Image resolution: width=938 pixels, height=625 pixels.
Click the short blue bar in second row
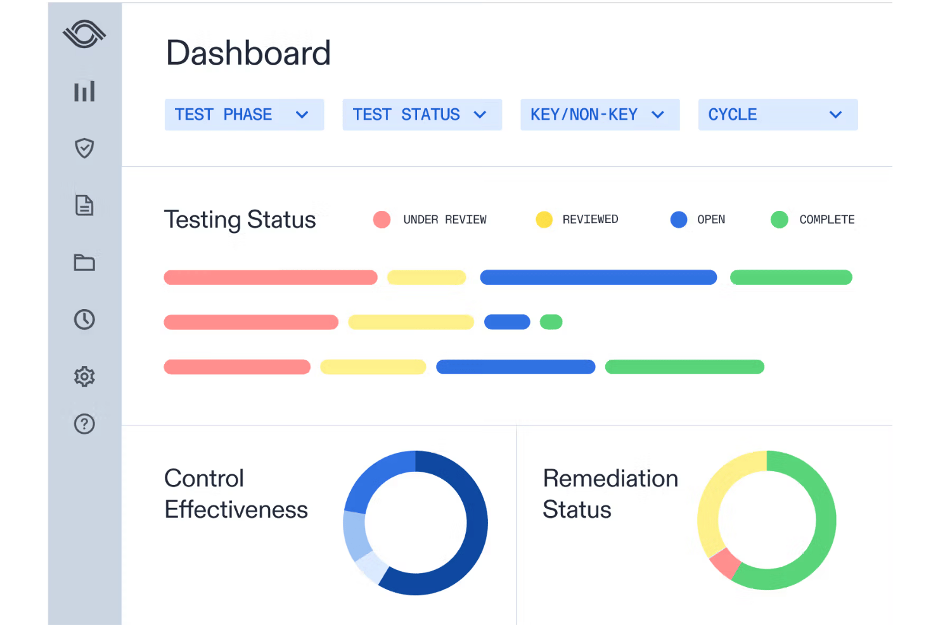(507, 322)
